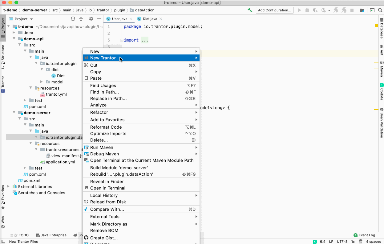Image resolution: width=384 pixels, height=244 pixels.
Task: Open the Java Enterprise tool window button
Action: [51, 235]
